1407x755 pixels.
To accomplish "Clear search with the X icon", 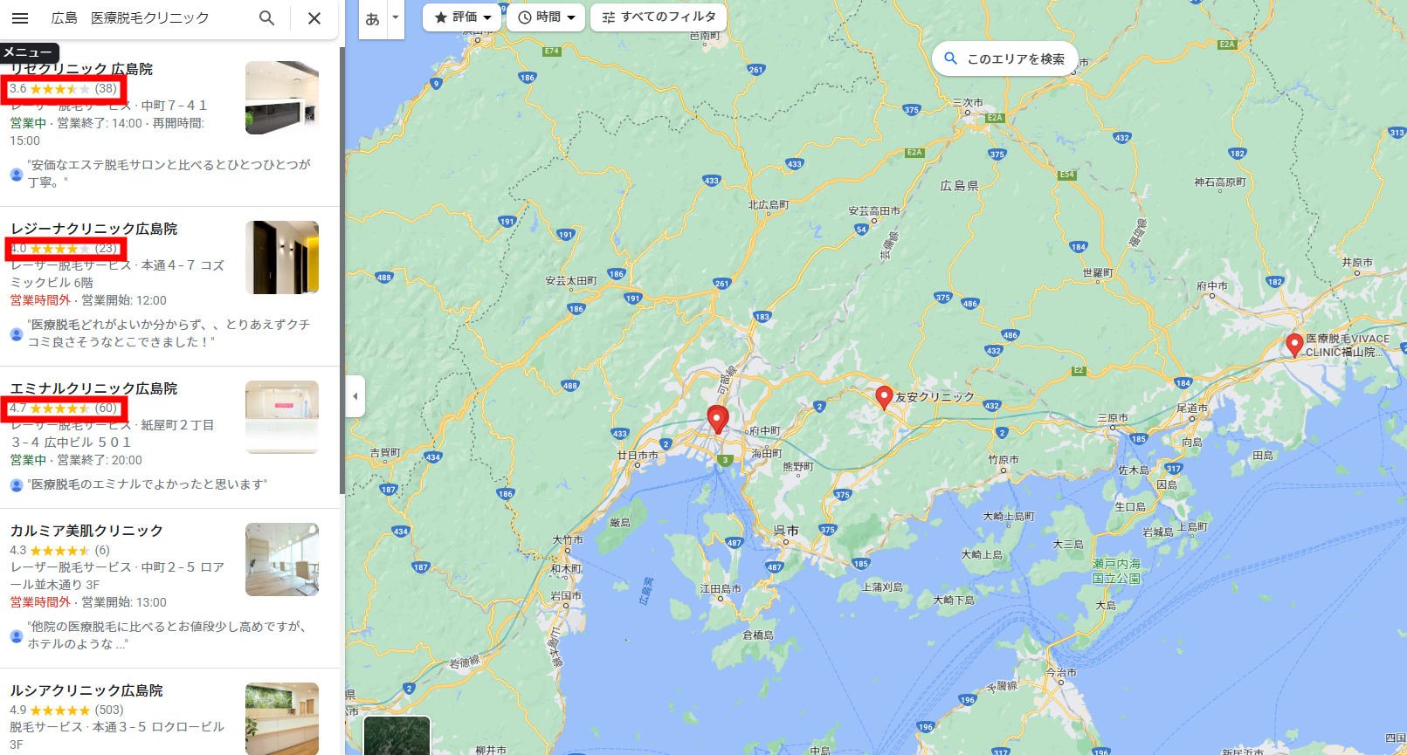I will pos(314,17).
